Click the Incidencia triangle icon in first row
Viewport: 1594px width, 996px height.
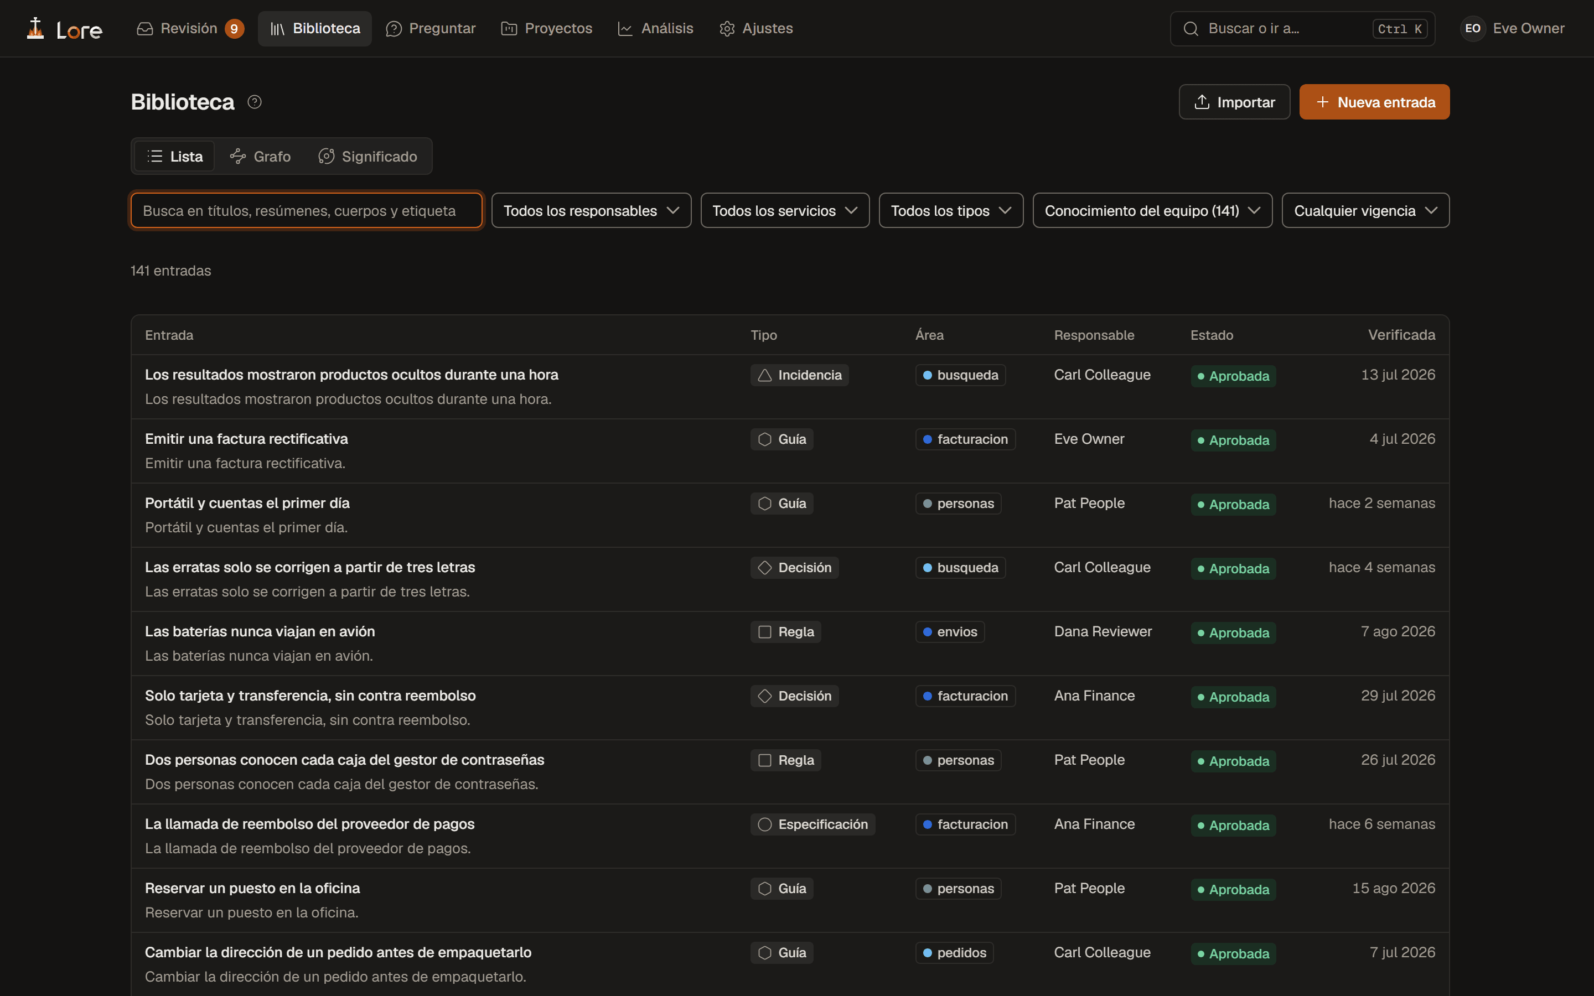[x=764, y=375]
